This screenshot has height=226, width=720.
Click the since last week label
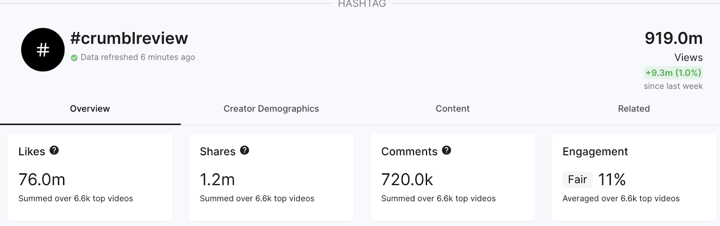coord(673,86)
